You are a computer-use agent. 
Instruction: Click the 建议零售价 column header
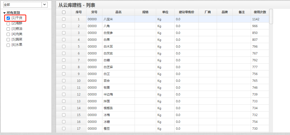(x=186, y=12)
